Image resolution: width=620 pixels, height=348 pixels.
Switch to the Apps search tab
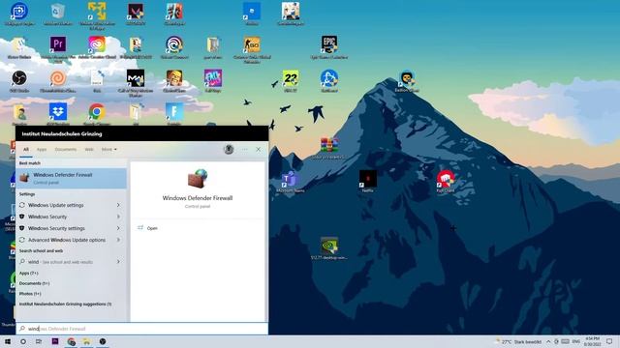[42, 150]
